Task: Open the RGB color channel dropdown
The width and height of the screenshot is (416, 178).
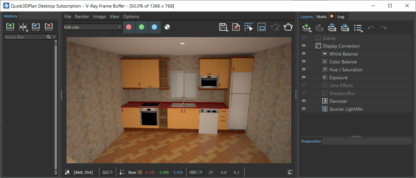Action: [92, 27]
